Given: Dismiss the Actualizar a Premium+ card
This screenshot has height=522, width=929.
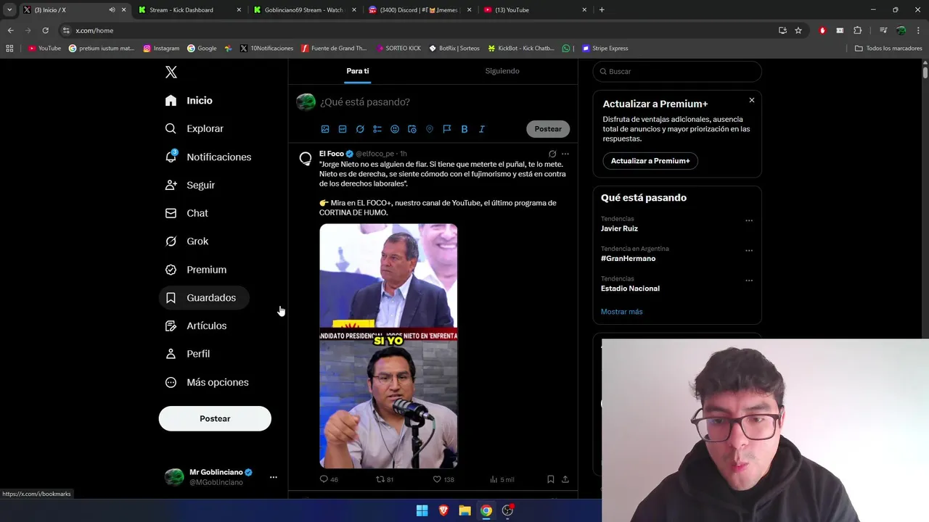Looking at the screenshot, I should 752,100.
